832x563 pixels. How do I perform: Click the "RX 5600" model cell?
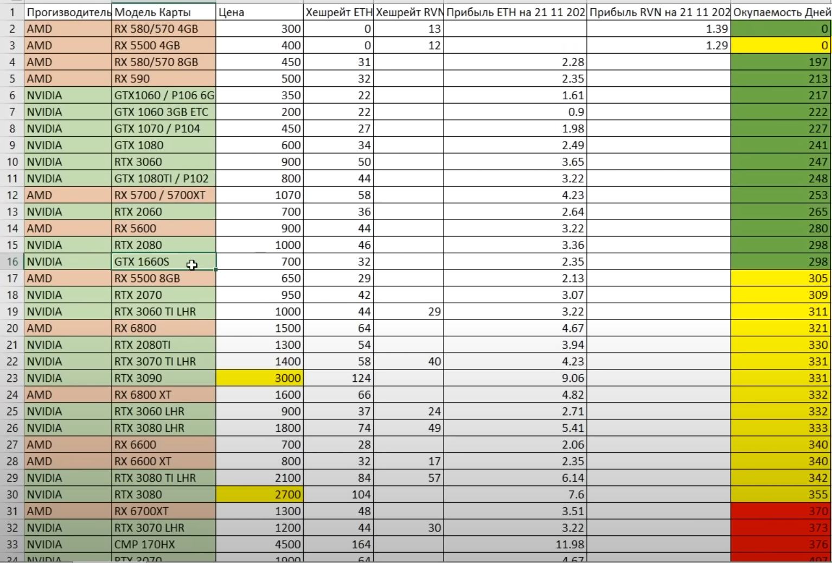pos(164,228)
